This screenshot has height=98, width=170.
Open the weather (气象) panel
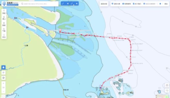[4, 30]
